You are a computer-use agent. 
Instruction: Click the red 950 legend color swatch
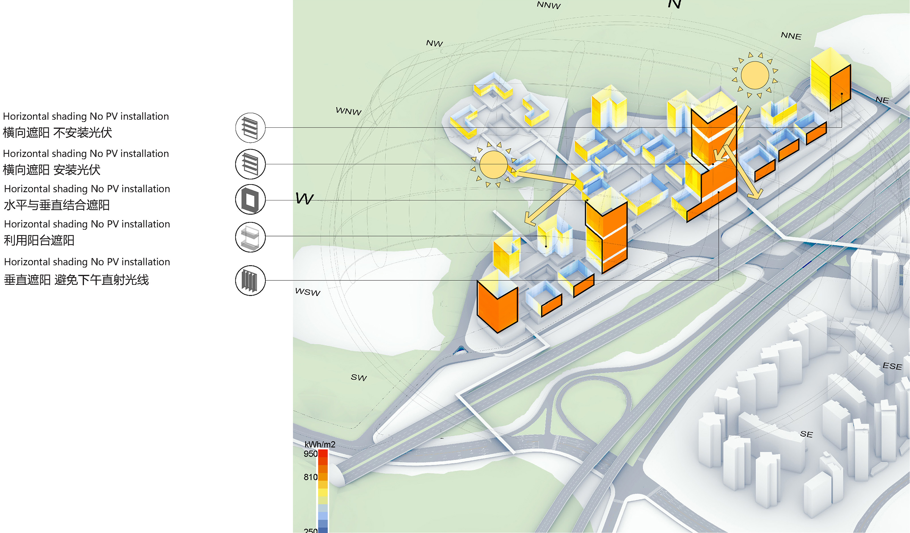[x=323, y=453]
